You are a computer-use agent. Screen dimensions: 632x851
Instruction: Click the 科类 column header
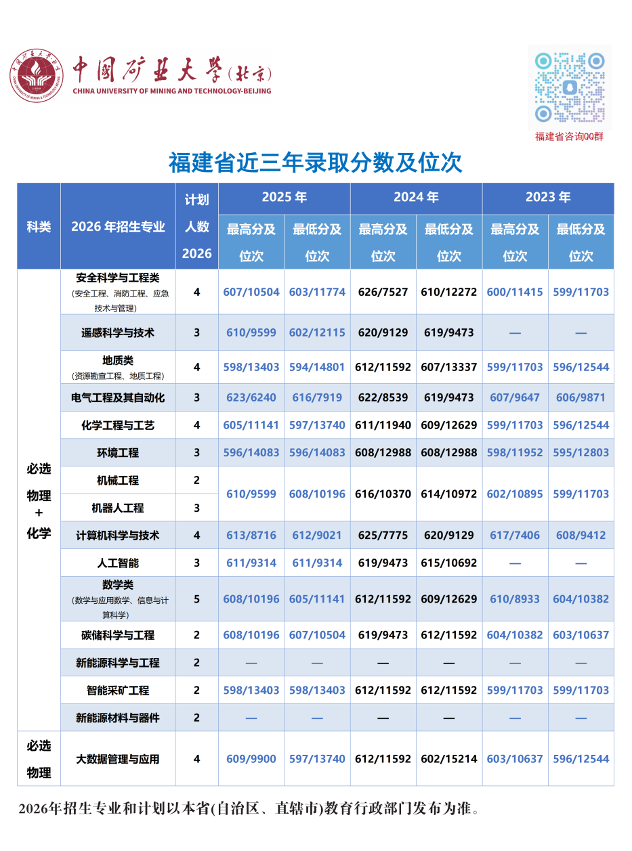pos(39,227)
